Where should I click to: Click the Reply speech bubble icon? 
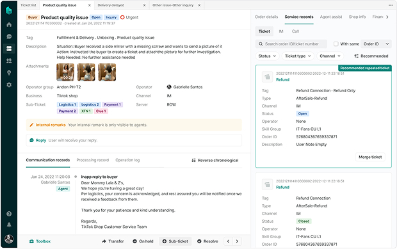click(31, 140)
